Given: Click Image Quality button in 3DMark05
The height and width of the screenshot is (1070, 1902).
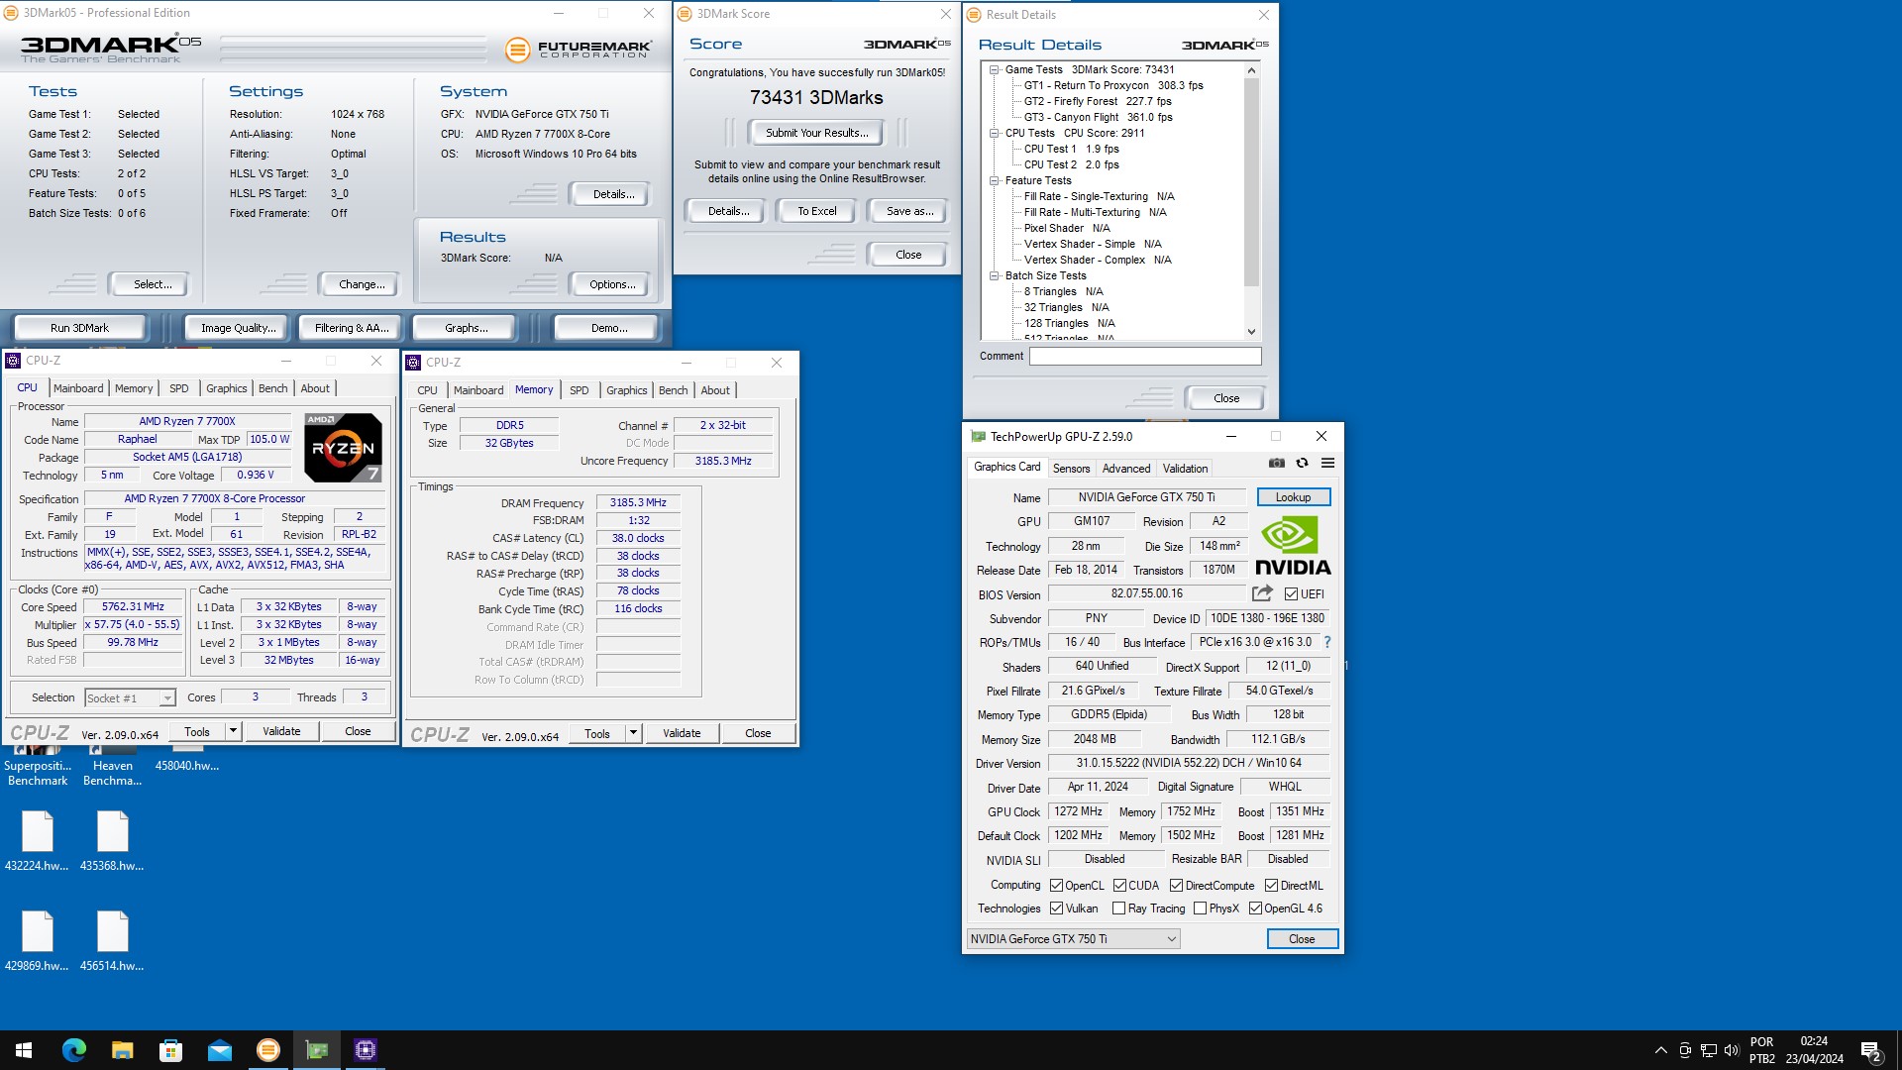Looking at the screenshot, I should point(238,328).
